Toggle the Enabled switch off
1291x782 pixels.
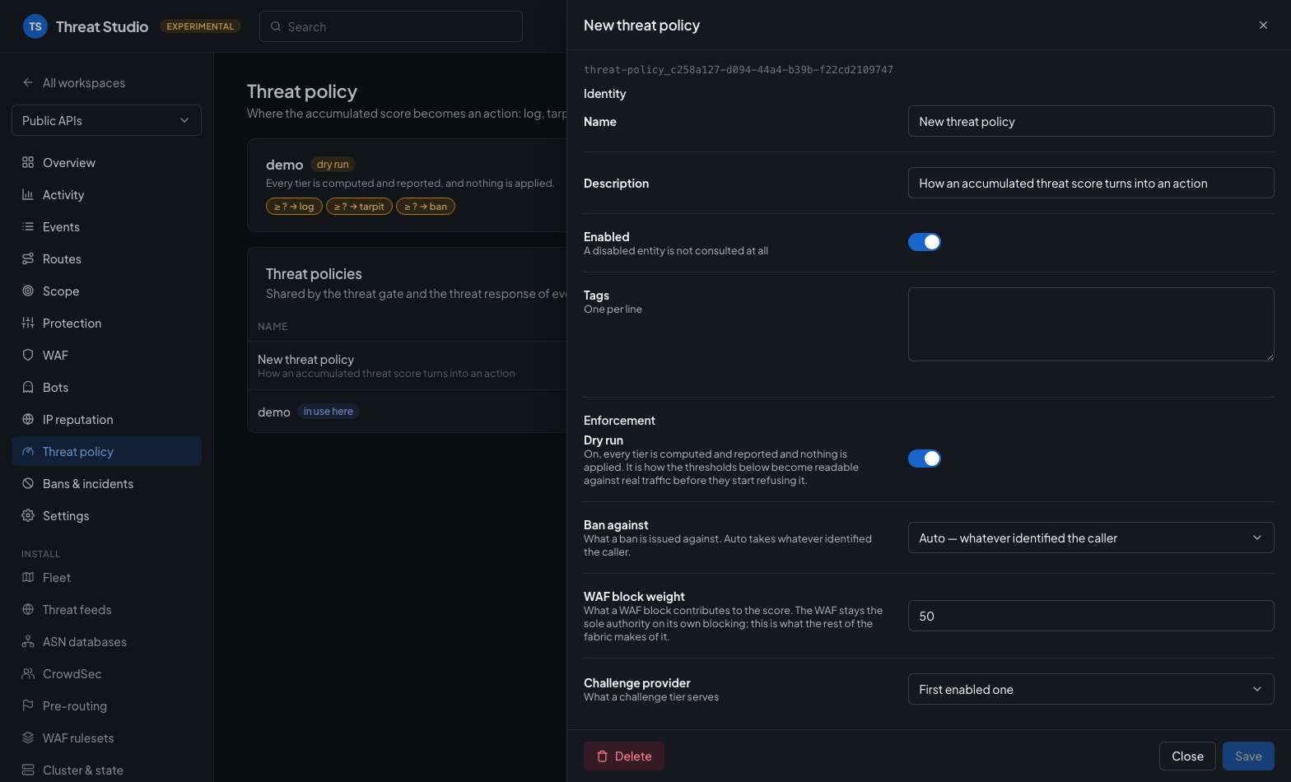click(924, 242)
